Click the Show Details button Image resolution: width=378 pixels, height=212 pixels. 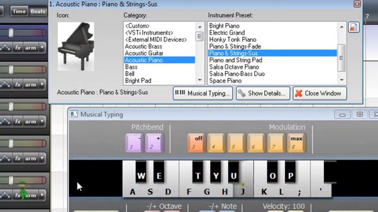point(263,93)
